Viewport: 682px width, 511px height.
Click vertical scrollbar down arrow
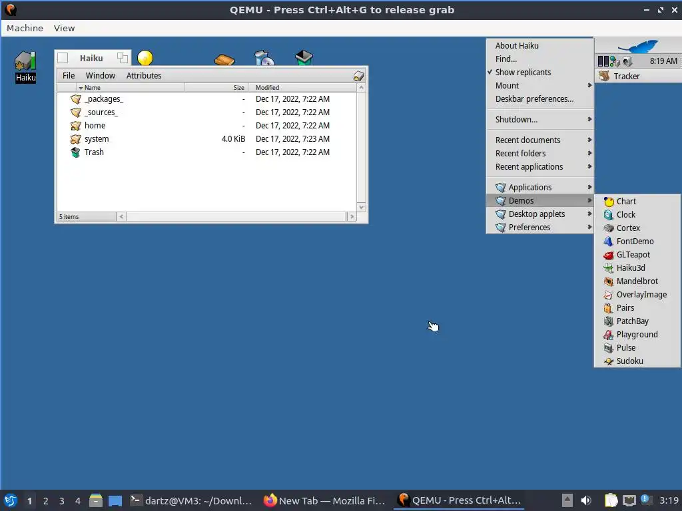[361, 208]
